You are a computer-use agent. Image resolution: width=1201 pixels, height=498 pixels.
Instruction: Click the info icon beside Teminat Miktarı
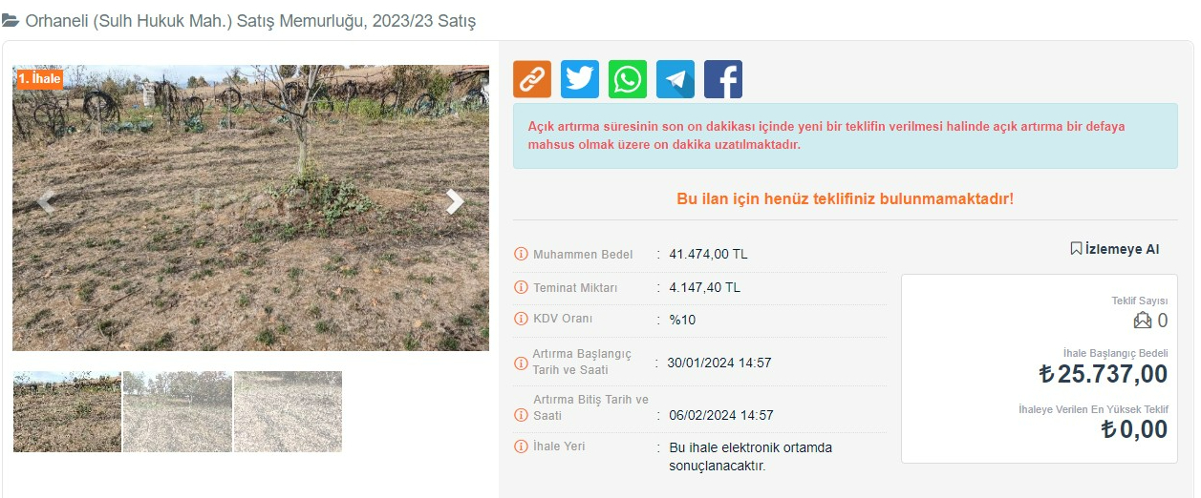click(x=521, y=287)
